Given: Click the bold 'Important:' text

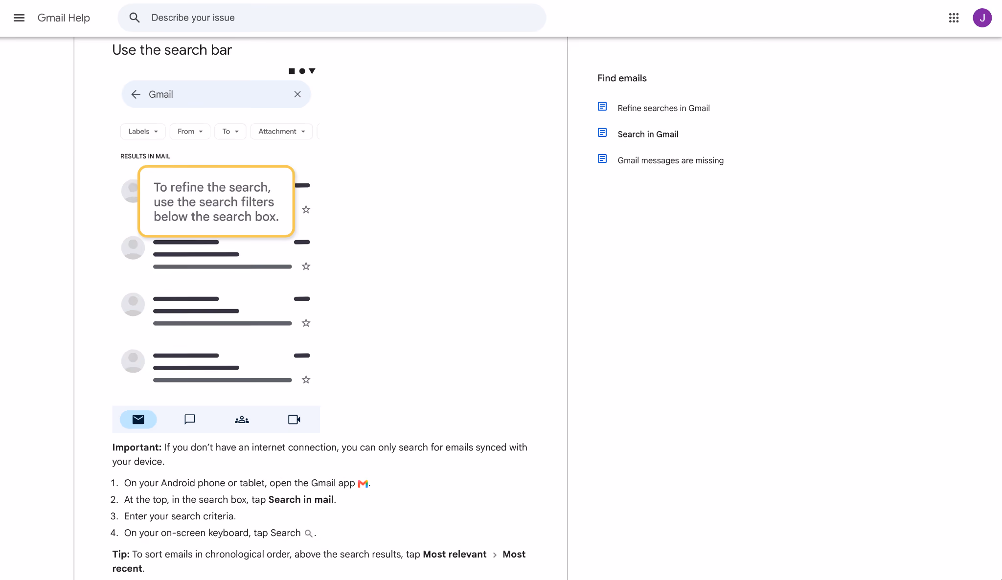Looking at the screenshot, I should coord(137,447).
